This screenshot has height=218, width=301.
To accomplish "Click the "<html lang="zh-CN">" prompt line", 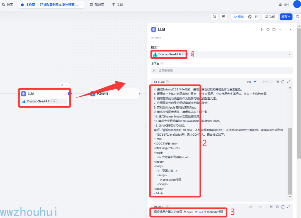I will (x=167, y=148).
